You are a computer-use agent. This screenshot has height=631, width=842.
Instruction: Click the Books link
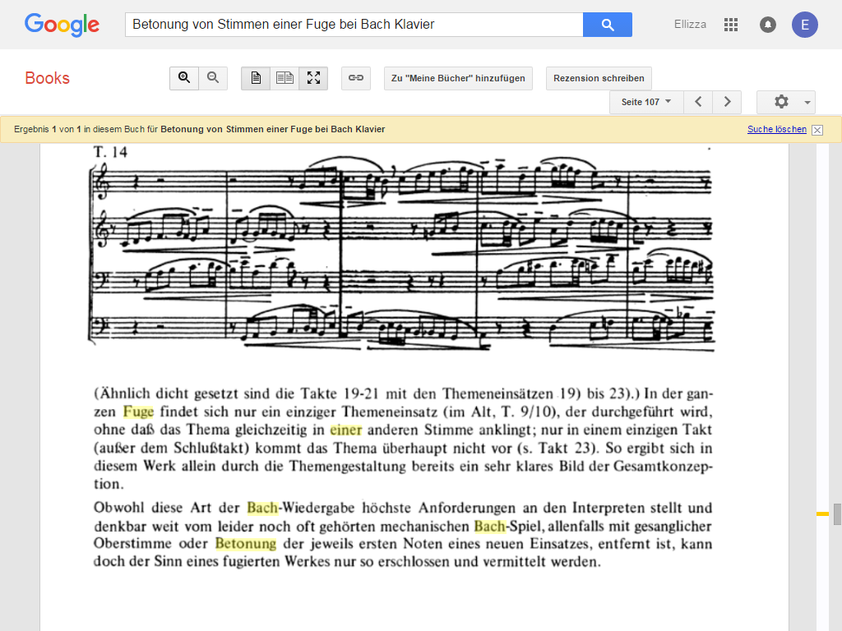(x=47, y=78)
